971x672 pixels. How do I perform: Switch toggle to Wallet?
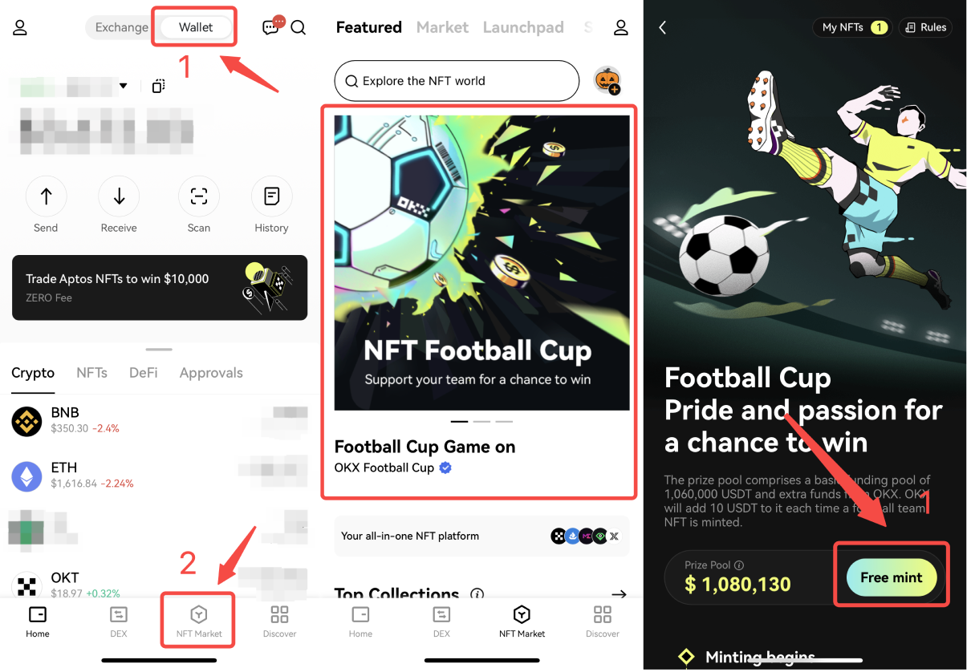[196, 27]
